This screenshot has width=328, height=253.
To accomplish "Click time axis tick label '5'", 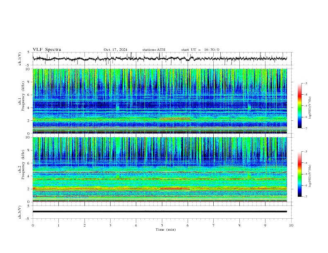I will pyautogui.click(x=162, y=225).
